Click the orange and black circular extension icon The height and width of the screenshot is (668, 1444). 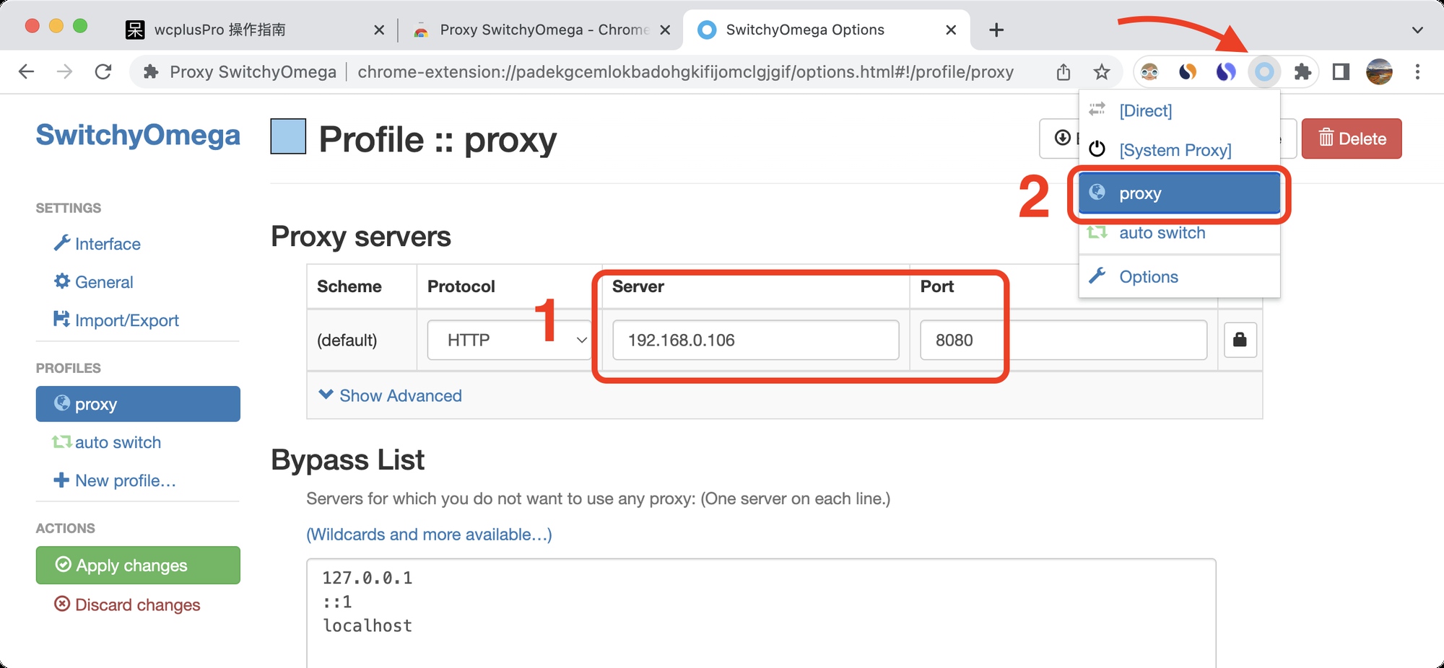pyautogui.click(x=1188, y=71)
